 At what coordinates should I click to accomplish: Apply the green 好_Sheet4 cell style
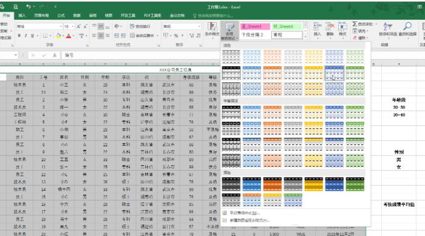coord(287,26)
